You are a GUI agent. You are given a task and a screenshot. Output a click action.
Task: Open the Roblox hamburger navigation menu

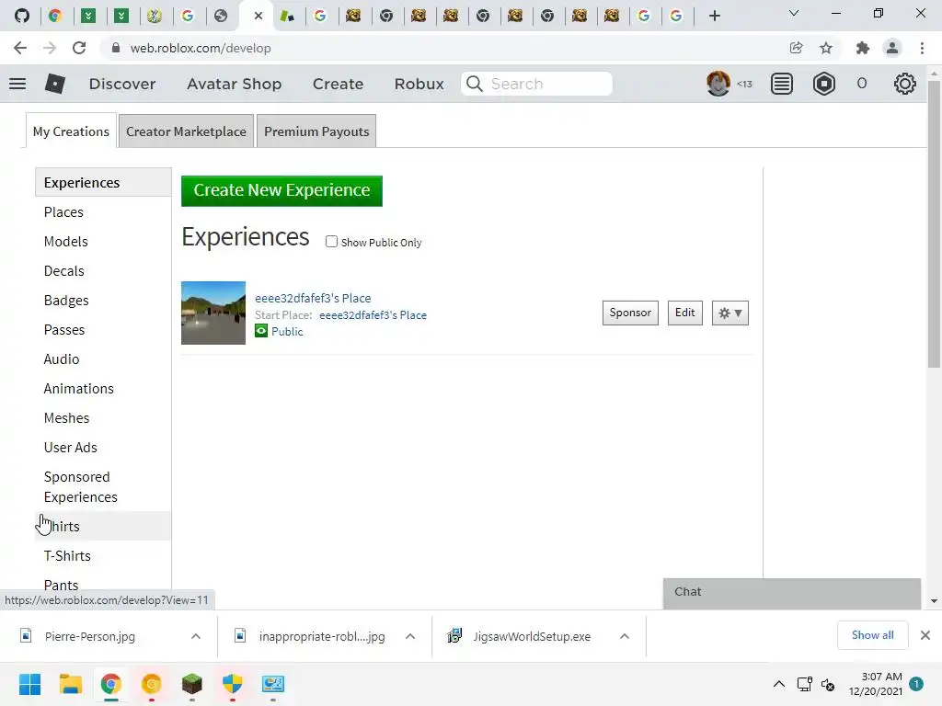(17, 84)
